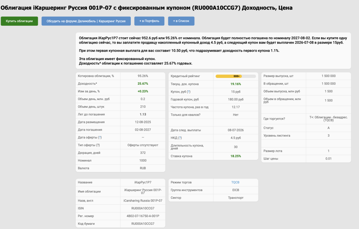Click the Котировка облигации value 95.26%

[x=143, y=76]
